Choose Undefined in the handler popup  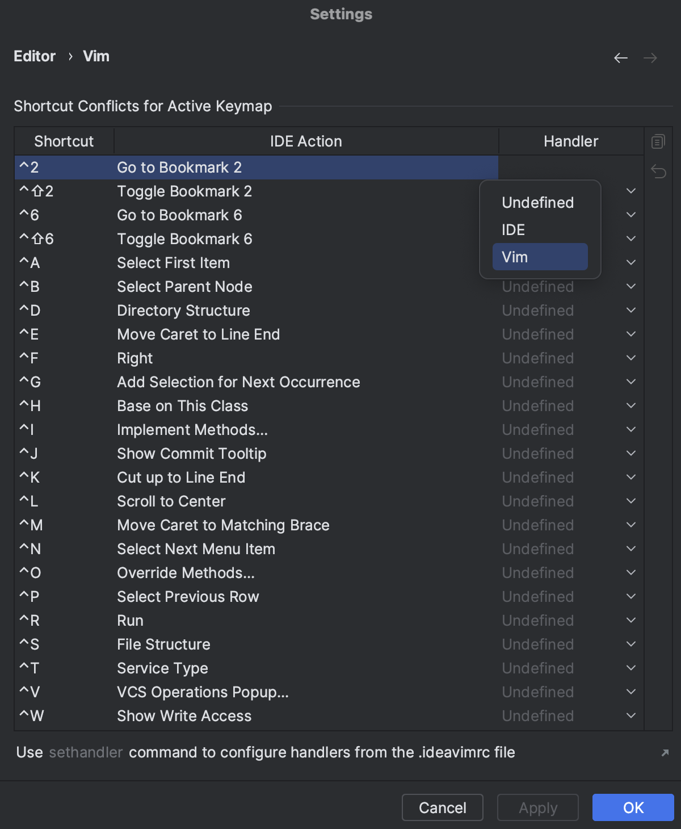pyautogui.click(x=536, y=203)
